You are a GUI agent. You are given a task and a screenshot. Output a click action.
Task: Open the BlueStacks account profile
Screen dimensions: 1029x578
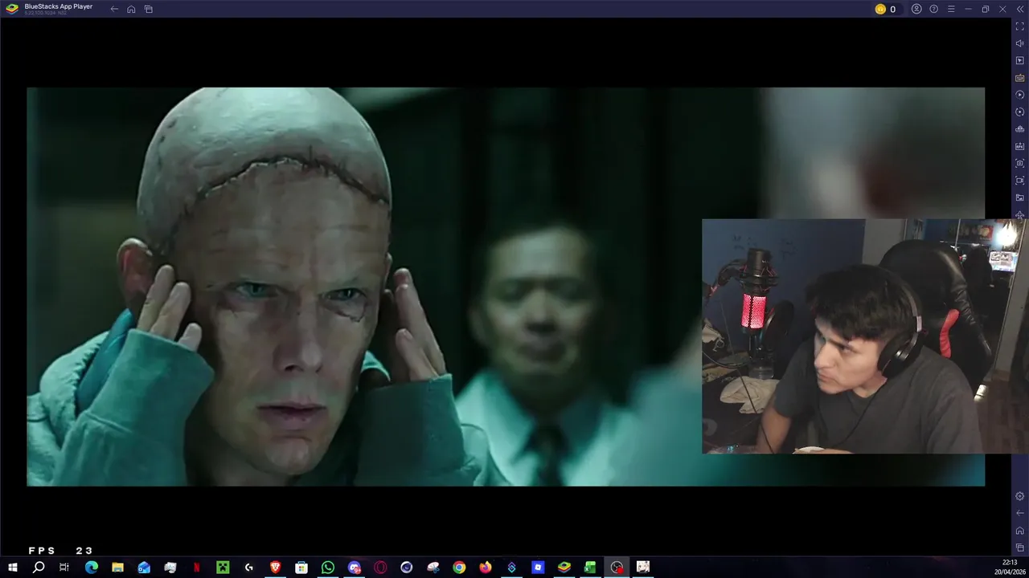click(x=916, y=9)
